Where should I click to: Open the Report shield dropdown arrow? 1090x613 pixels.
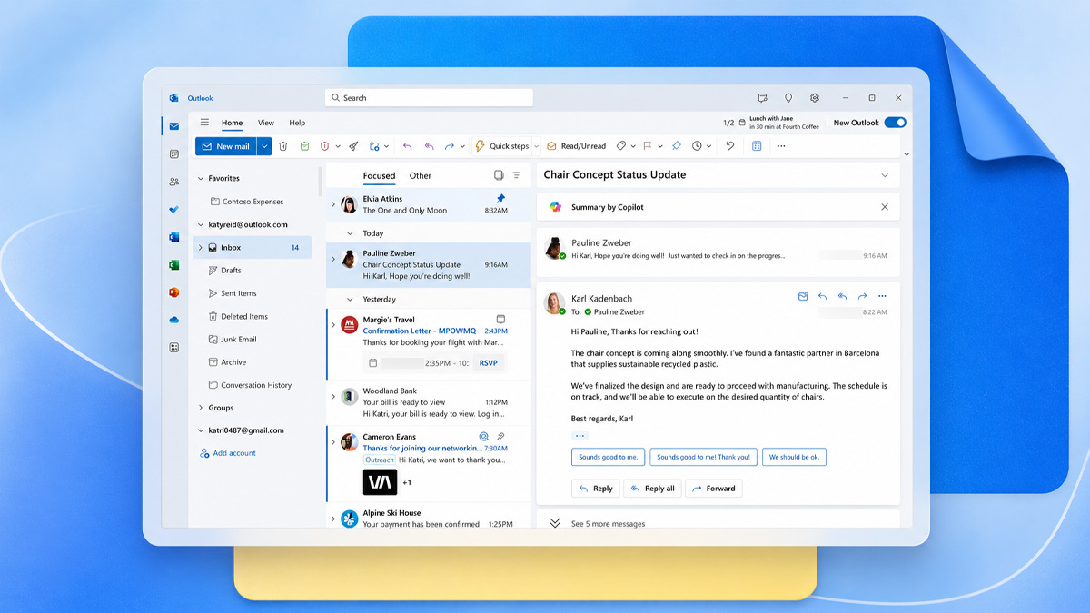click(338, 146)
